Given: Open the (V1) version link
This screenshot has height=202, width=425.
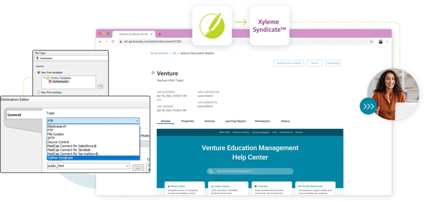Looking at the screenshot, I should pos(159,100).
